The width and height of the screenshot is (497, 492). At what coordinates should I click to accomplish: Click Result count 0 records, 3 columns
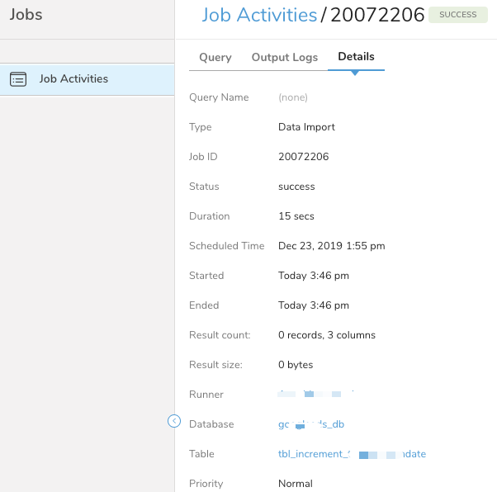327,335
